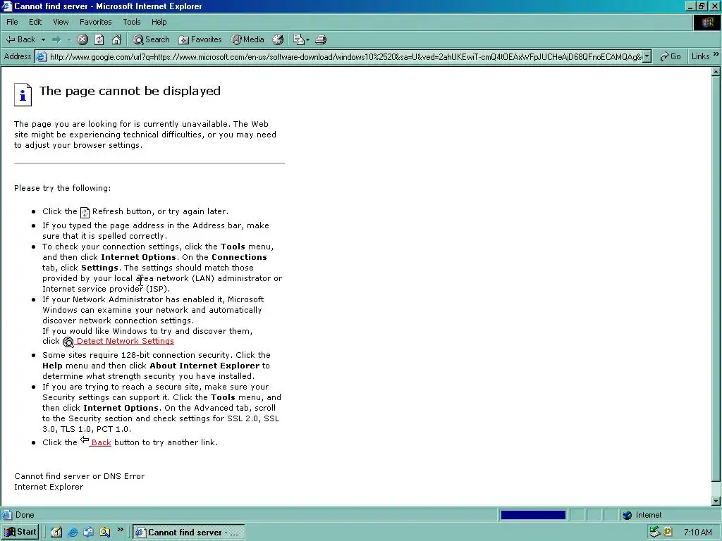Expand the Address bar dropdown arrow
The image size is (722, 541).
(x=647, y=56)
